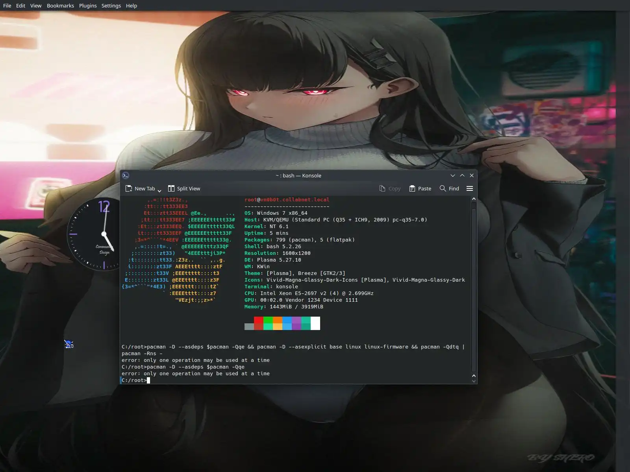Open the Plugins menu
This screenshot has width=630, height=472.
click(x=88, y=6)
